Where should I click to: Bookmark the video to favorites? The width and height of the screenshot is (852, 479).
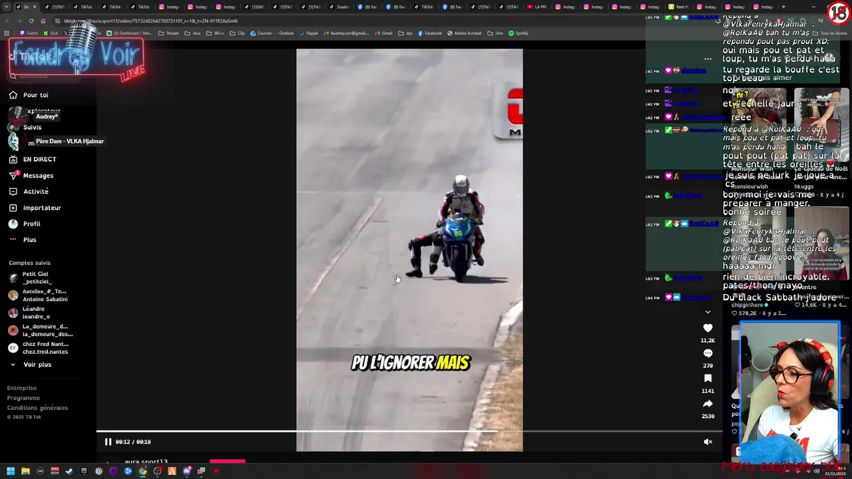708,379
